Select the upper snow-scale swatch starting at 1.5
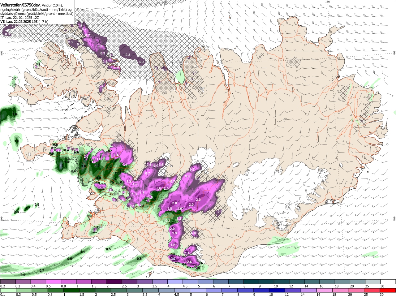 click(99, 282)
